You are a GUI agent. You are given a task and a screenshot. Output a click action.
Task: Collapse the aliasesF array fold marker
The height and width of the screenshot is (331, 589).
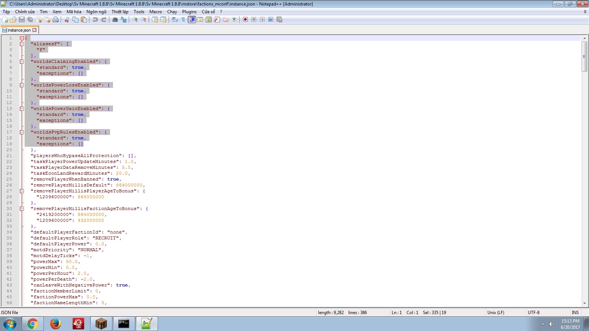pos(22,44)
